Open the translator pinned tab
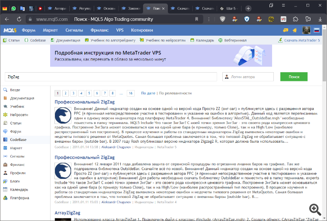The height and width of the screenshot is (221, 327). [x=23, y=9]
